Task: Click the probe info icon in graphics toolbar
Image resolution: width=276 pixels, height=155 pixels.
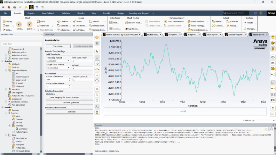Action: click(97, 81)
